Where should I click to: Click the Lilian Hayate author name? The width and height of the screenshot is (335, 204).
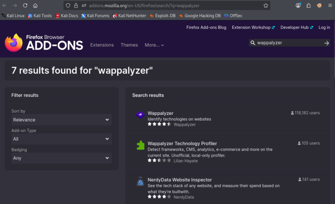point(186,161)
